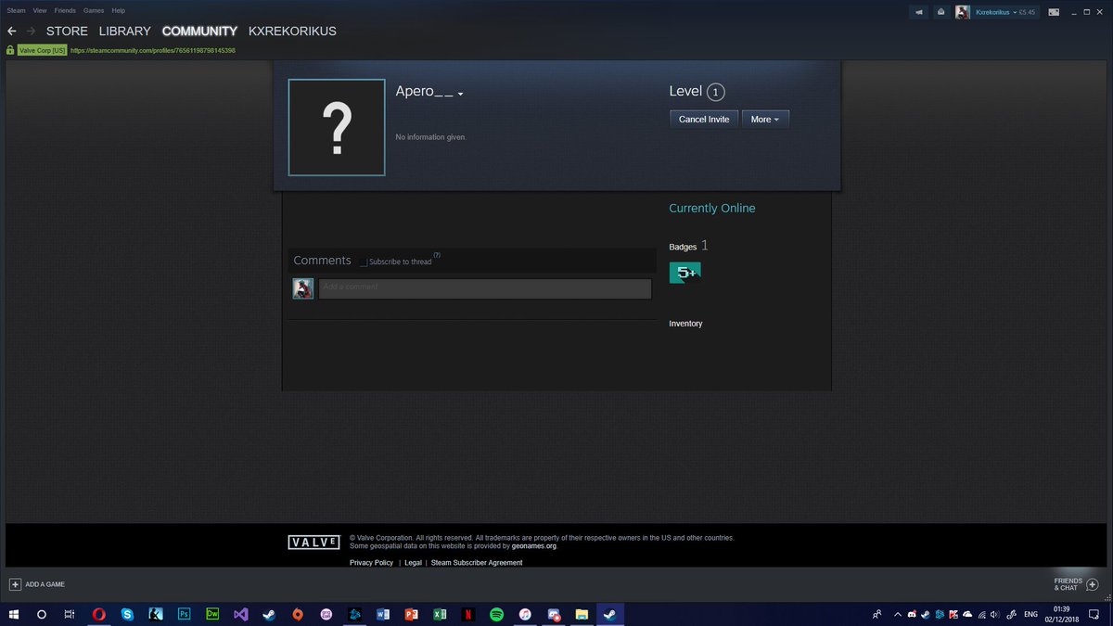Click the 5+ badge icon

[685, 273]
